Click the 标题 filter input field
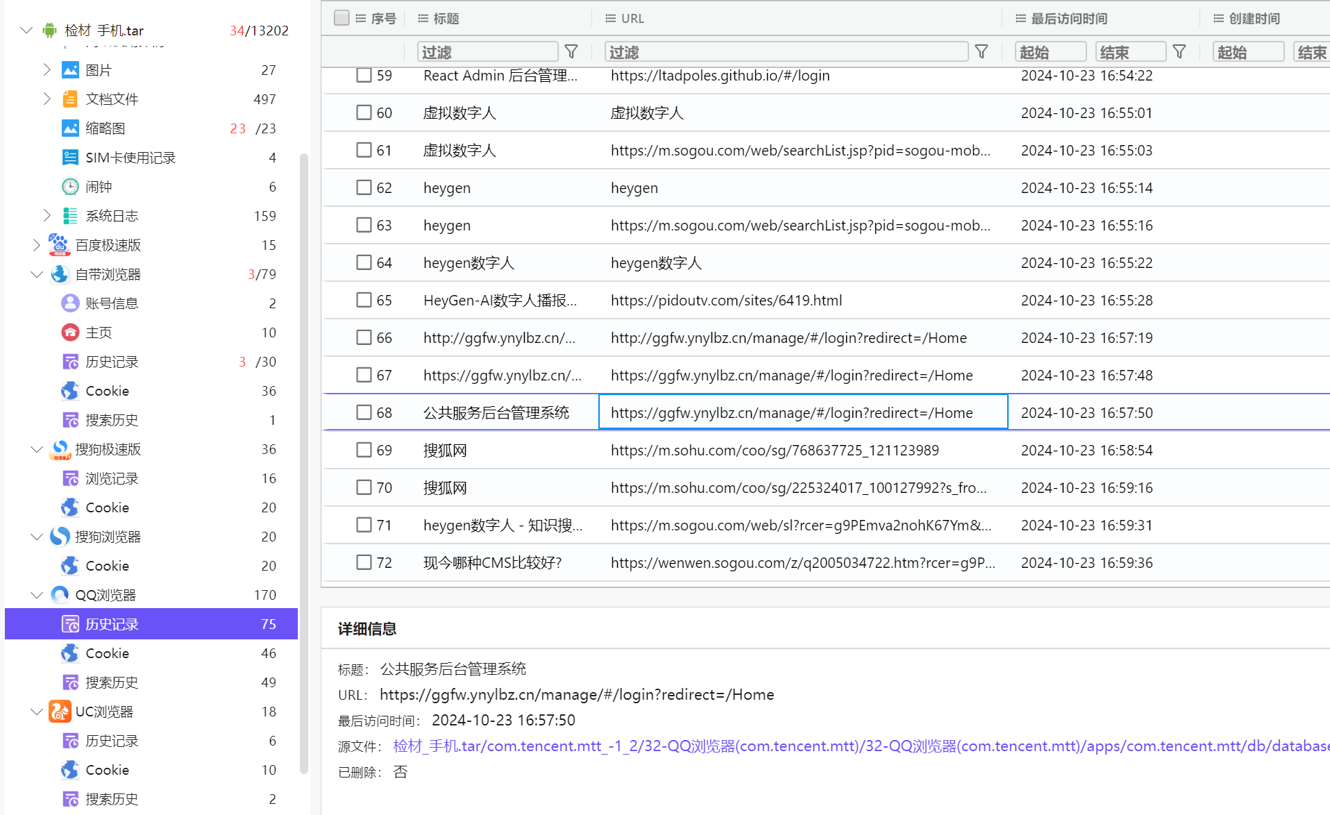 [488, 51]
